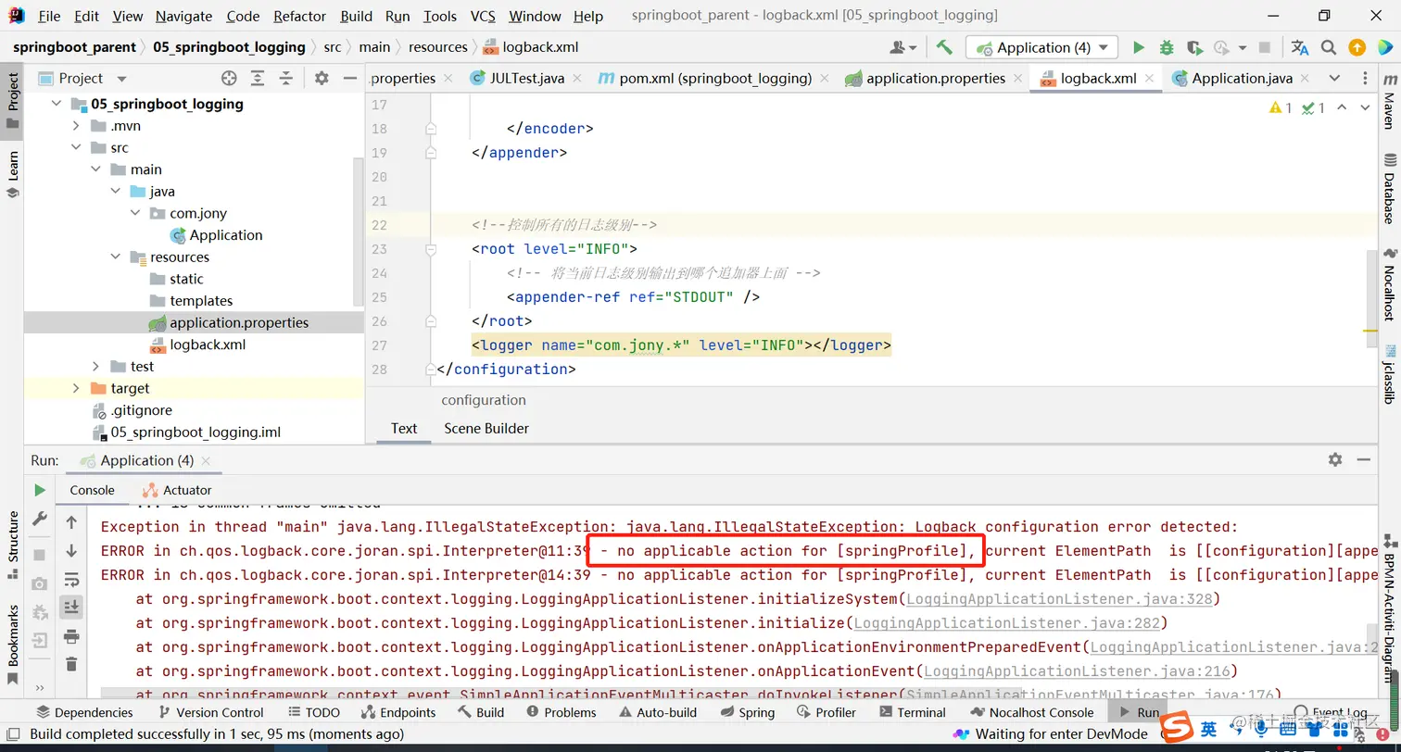The height and width of the screenshot is (752, 1401).
Task: Toggle soft-wrap in the console
Action: click(71, 580)
